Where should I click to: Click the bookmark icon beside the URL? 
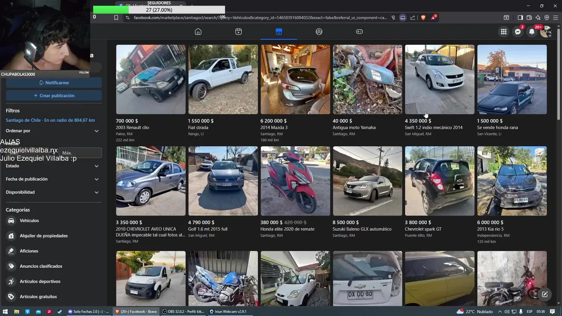[x=116, y=18]
